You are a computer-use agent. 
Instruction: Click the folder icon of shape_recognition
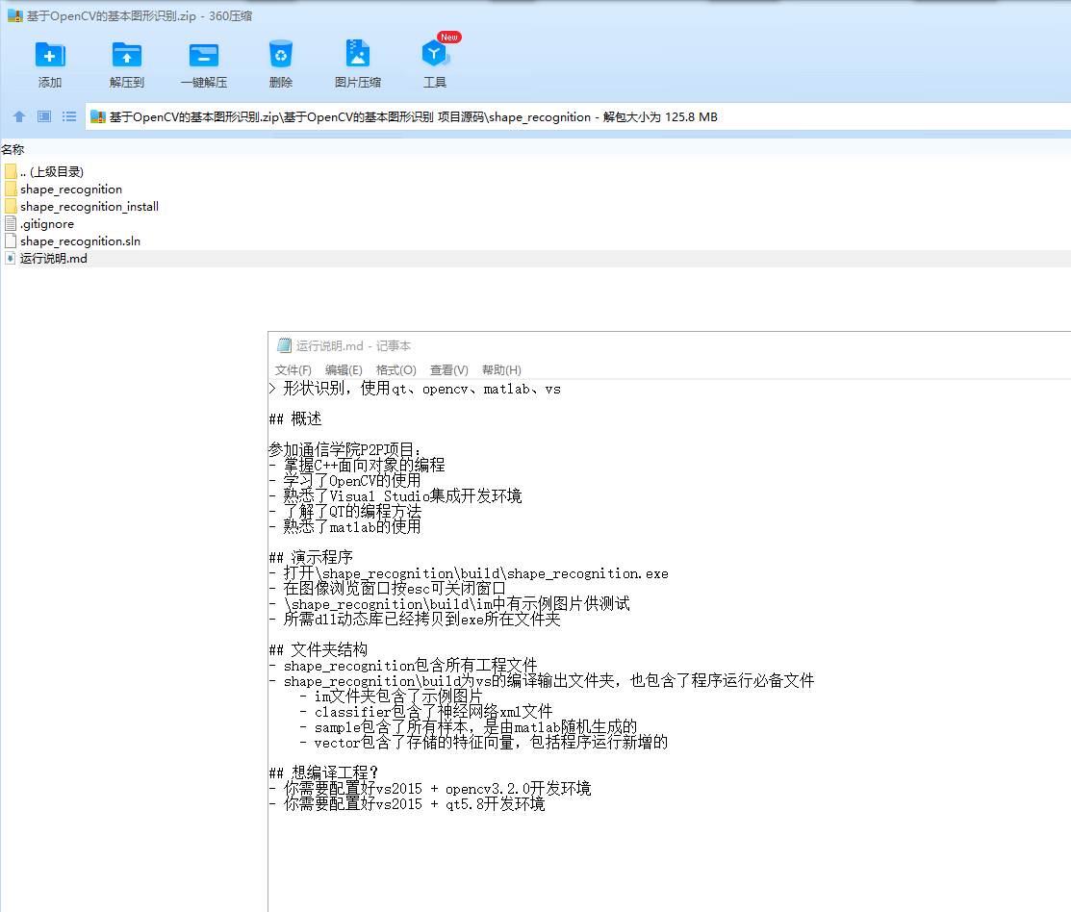pos(11,190)
